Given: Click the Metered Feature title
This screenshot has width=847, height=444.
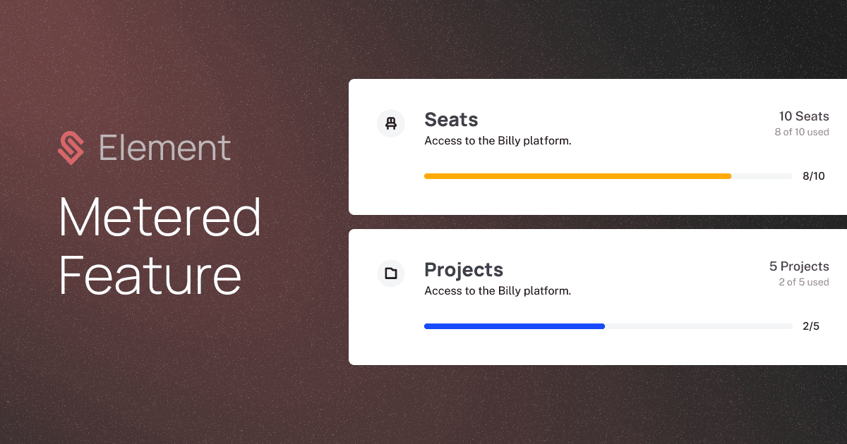Looking at the screenshot, I should 160,246.
